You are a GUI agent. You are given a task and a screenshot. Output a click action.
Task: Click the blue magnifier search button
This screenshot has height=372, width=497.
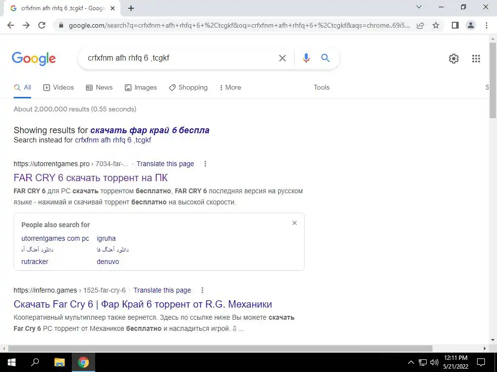point(325,58)
